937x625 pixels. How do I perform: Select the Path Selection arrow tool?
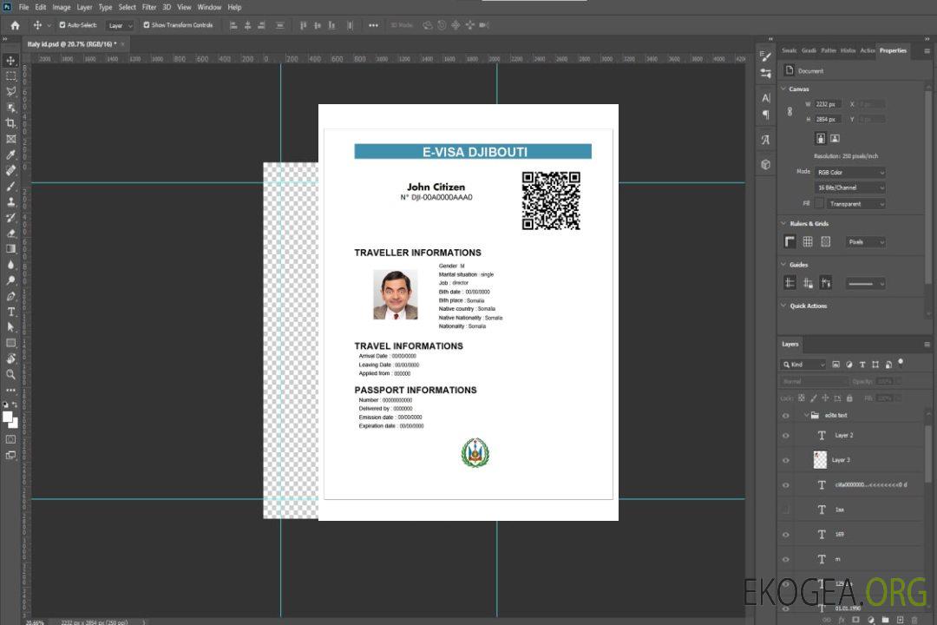pos(10,327)
